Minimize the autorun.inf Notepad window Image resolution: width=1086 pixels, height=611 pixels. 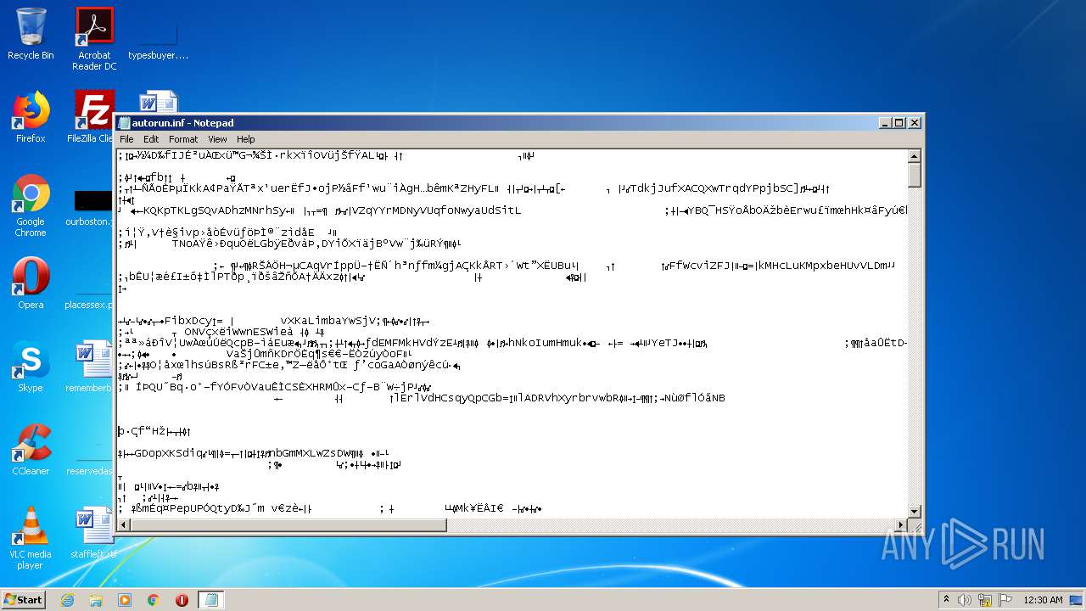[885, 123]
